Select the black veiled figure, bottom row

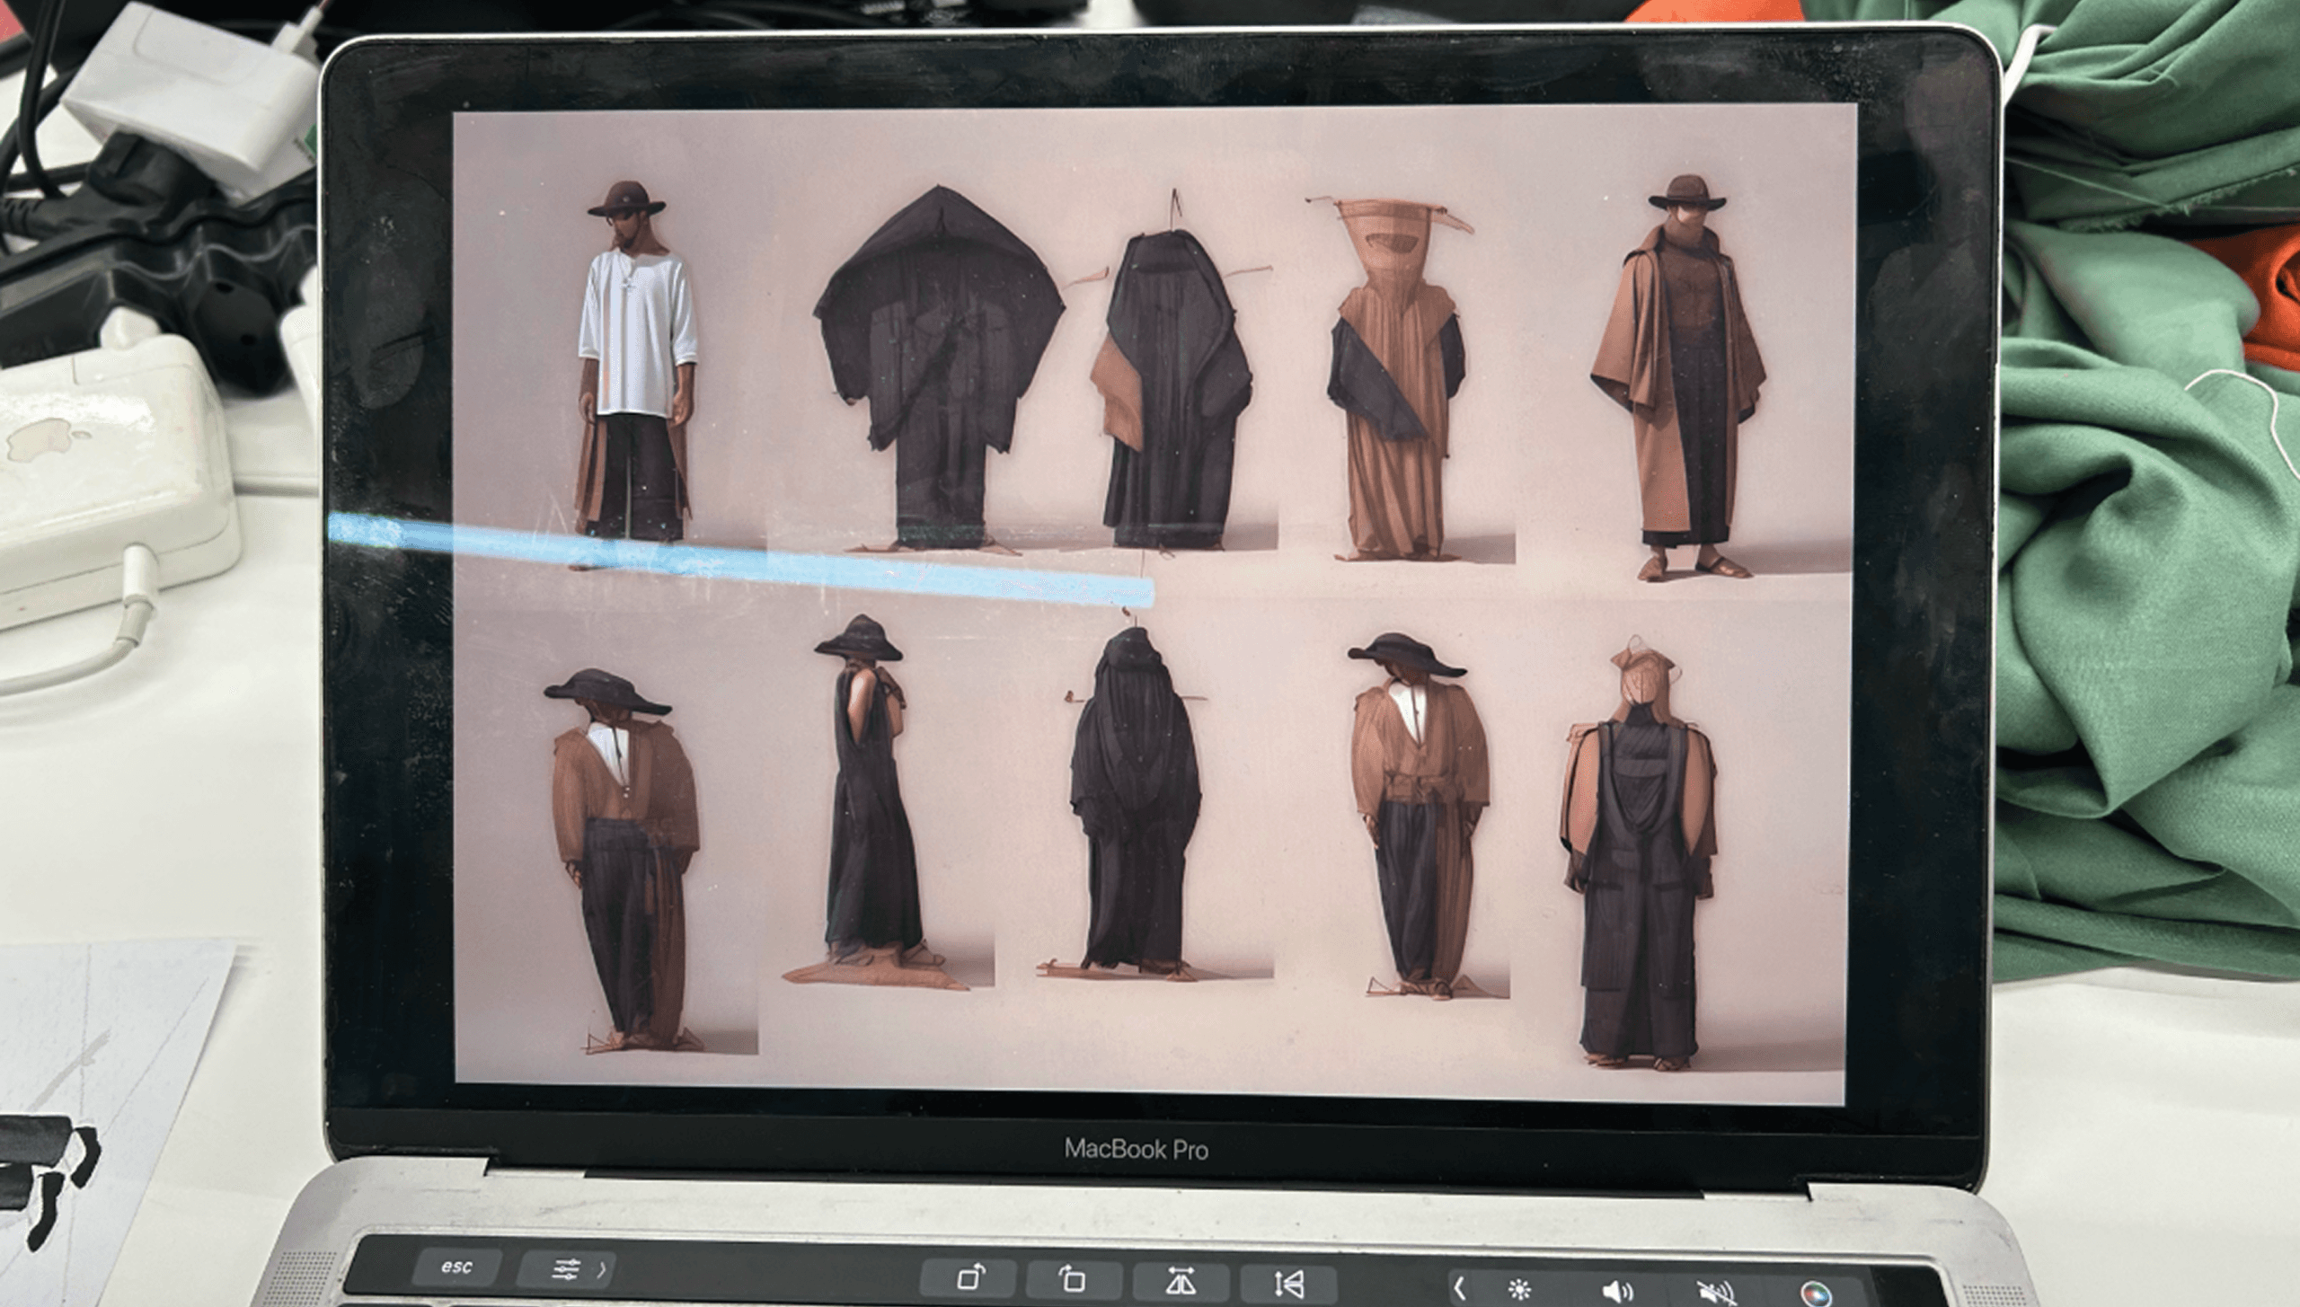tap(1134, 799)
